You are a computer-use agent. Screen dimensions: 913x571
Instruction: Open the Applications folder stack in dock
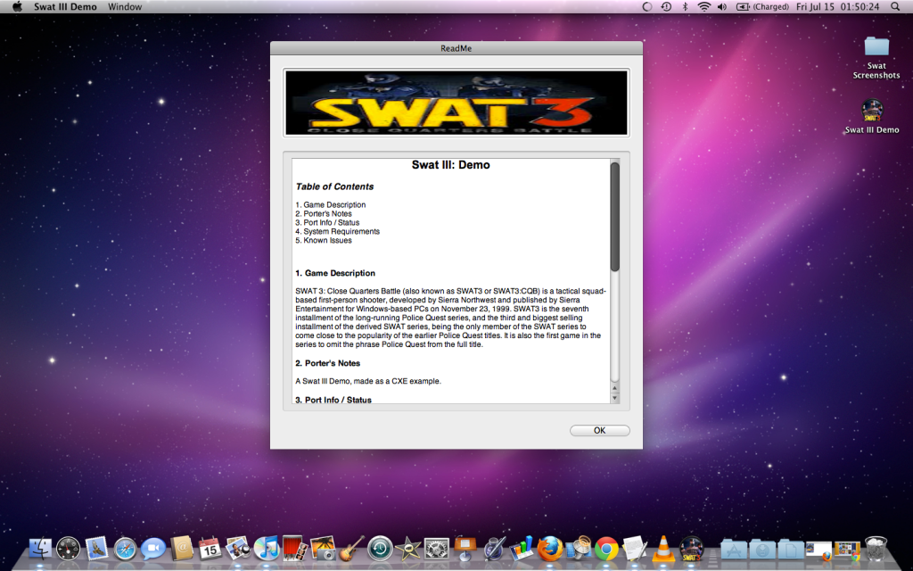734,550
